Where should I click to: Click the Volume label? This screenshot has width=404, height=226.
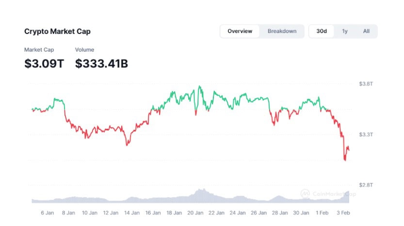click(x=84, y=50)
